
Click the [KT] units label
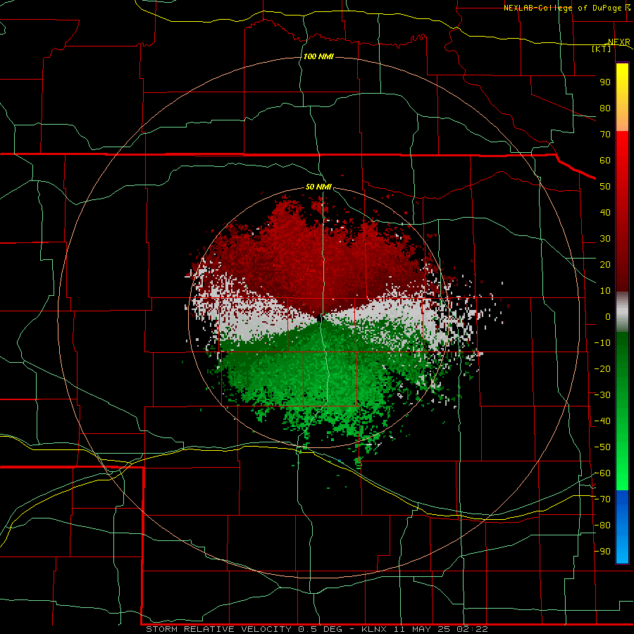click(602, 49)
